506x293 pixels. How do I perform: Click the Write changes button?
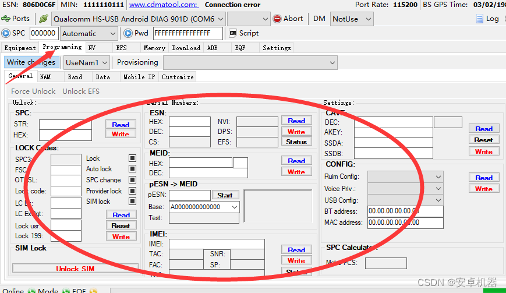tap(31, 62)
